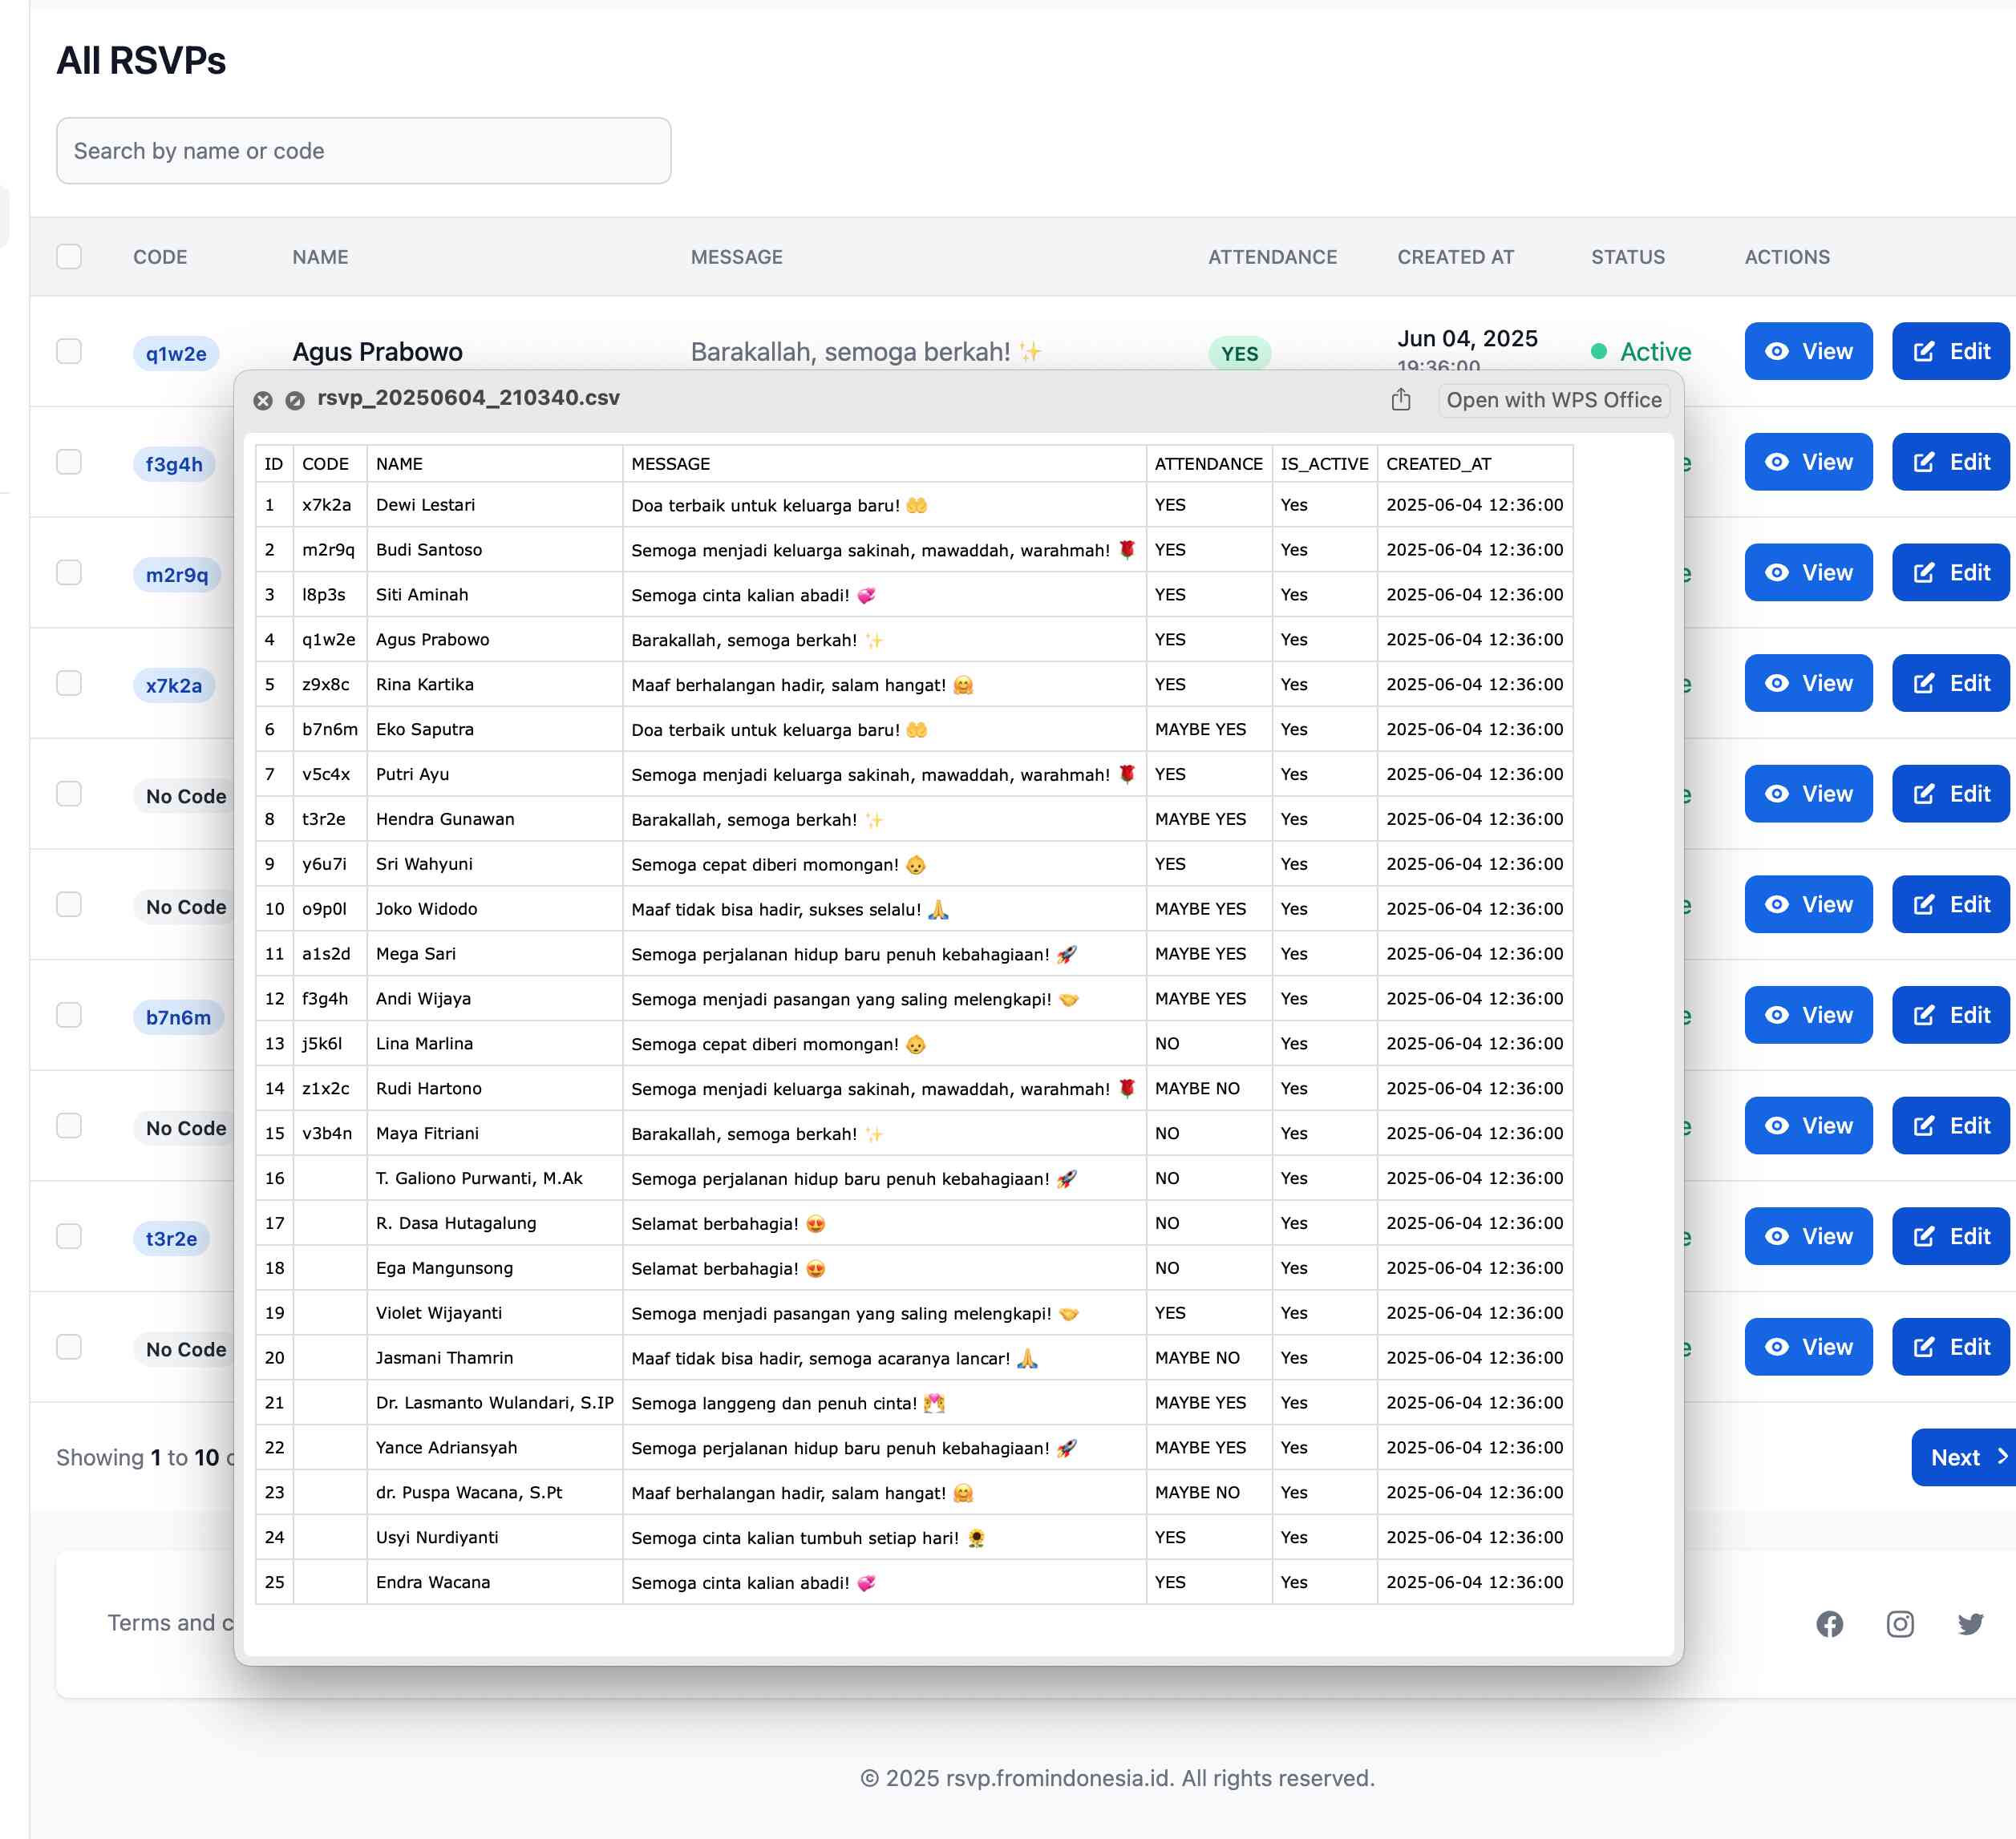Image resolution: width=2016 pixels, height=1839 pixels.
Task: Select the checkbox for the m2r9q row
Action: 69,572
